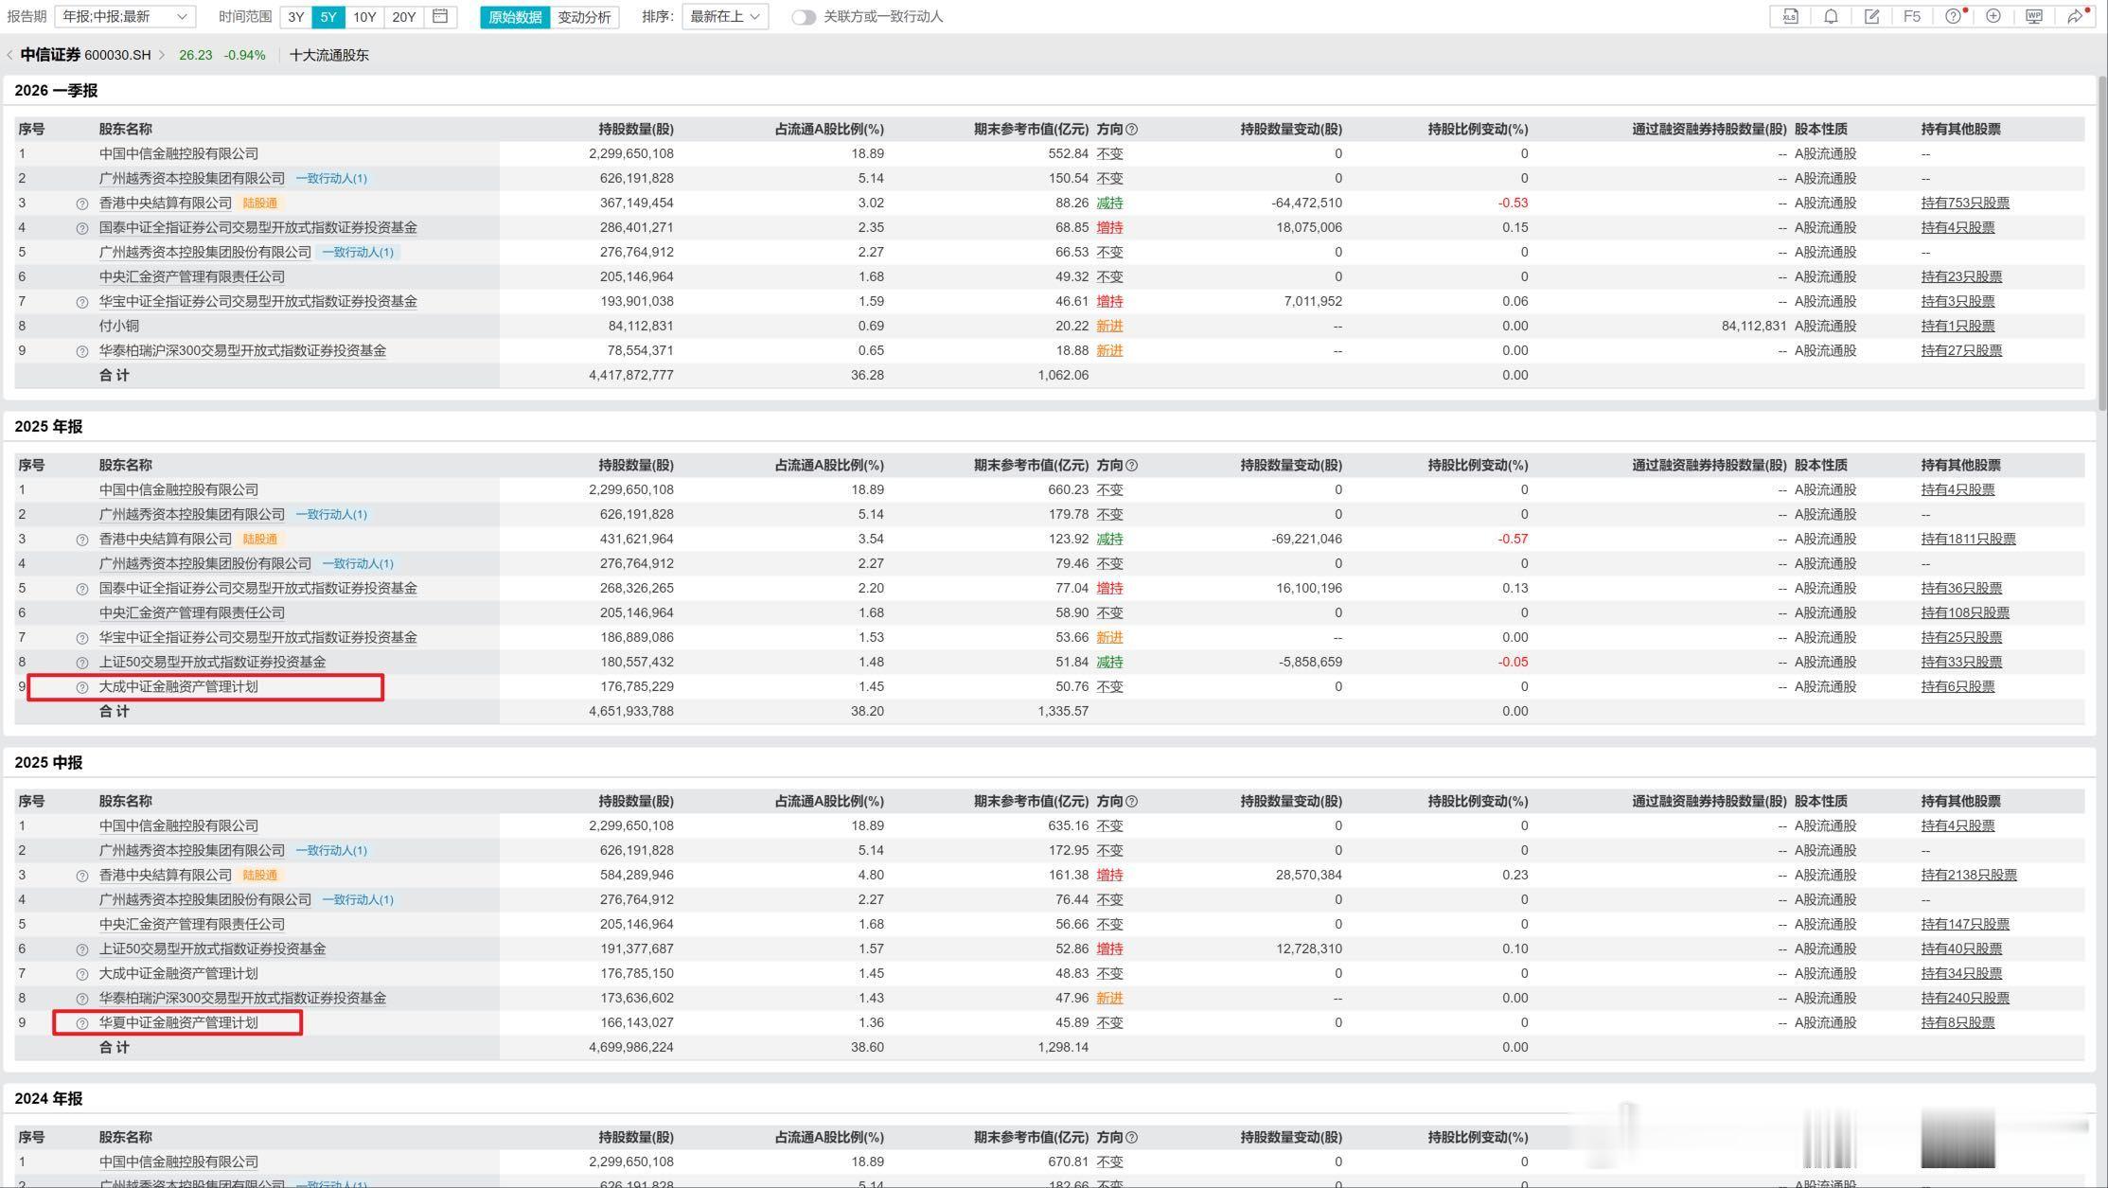Click the share arrow icon
This screenshot has height=1188, width=2108.
[x=2074, y=16]
